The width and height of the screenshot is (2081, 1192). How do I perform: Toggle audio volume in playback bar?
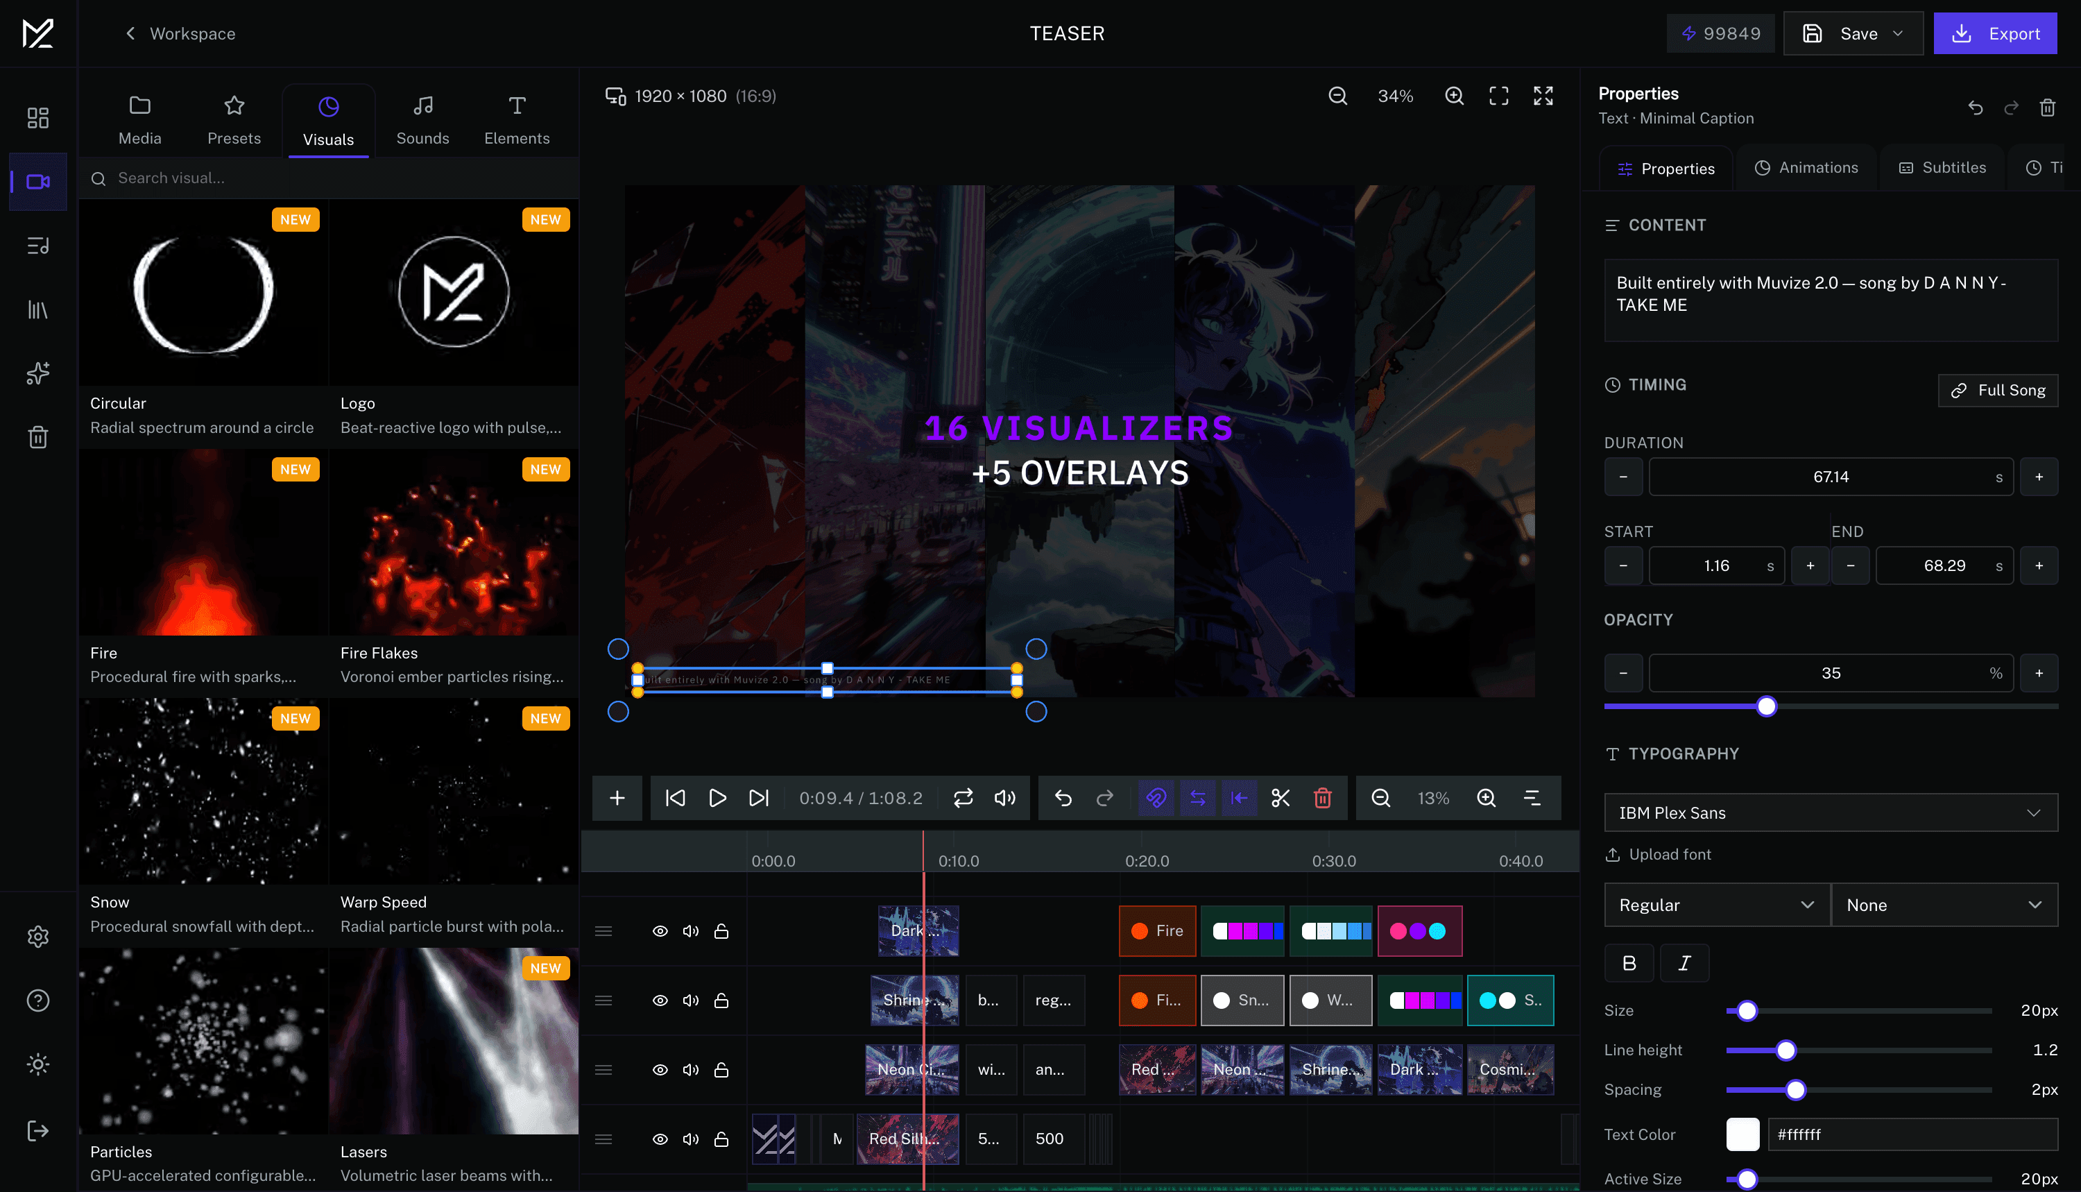point(1005,797)
